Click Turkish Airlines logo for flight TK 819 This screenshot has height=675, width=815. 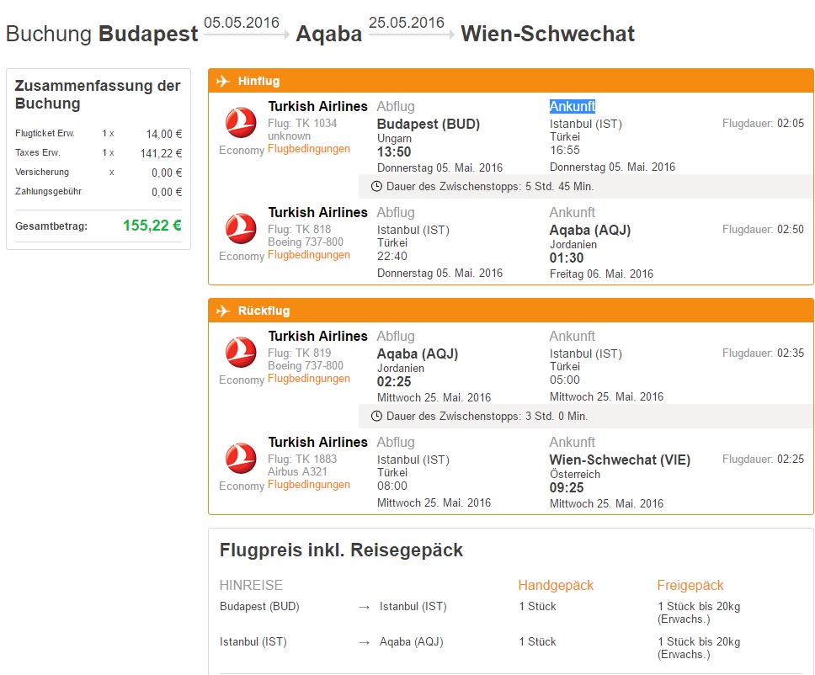pyautogui.click(x=241, y=352)
